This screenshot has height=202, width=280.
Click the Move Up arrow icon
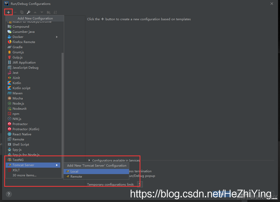[x=35, y=12]
